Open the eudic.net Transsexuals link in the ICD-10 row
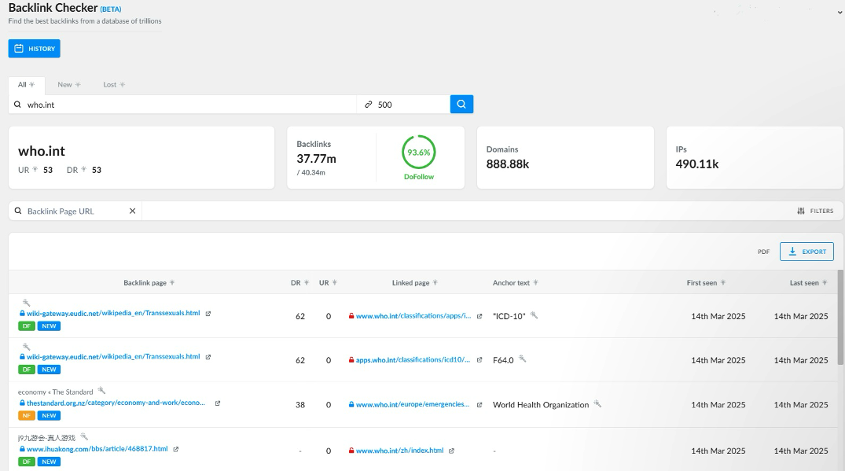Image resolution: width=845 pixels, height=471 pixels. point(113,313)
